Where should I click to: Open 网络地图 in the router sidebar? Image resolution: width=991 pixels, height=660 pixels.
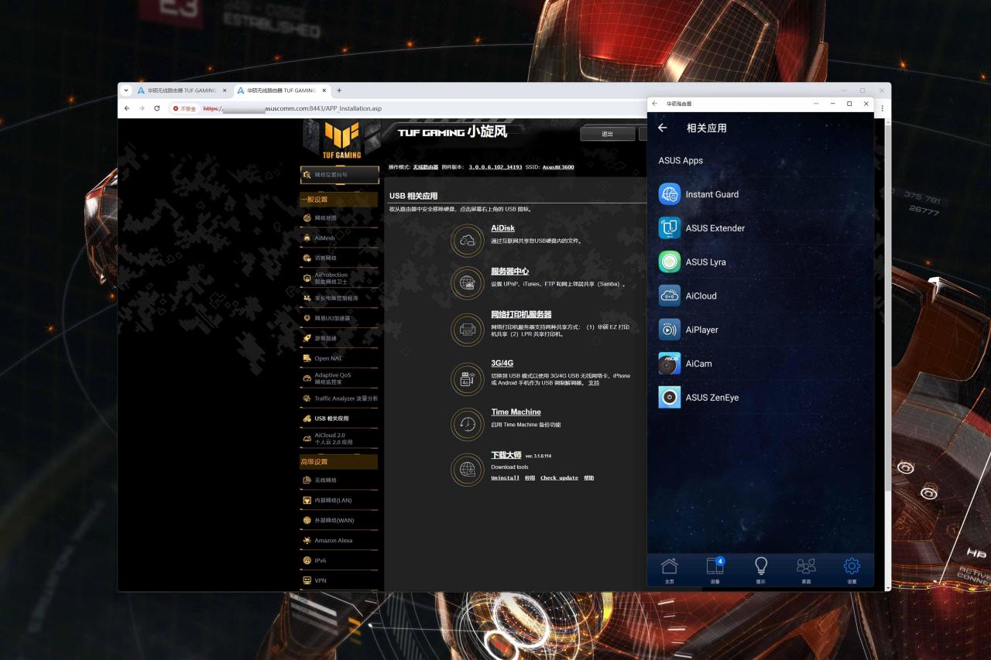pyautogui.click(x=339, y=218)
